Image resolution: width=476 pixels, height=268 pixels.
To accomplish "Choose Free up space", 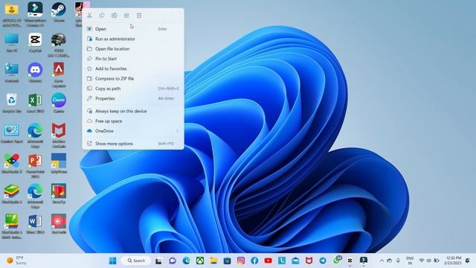I will pyautogui.click(x=133, y=121).
